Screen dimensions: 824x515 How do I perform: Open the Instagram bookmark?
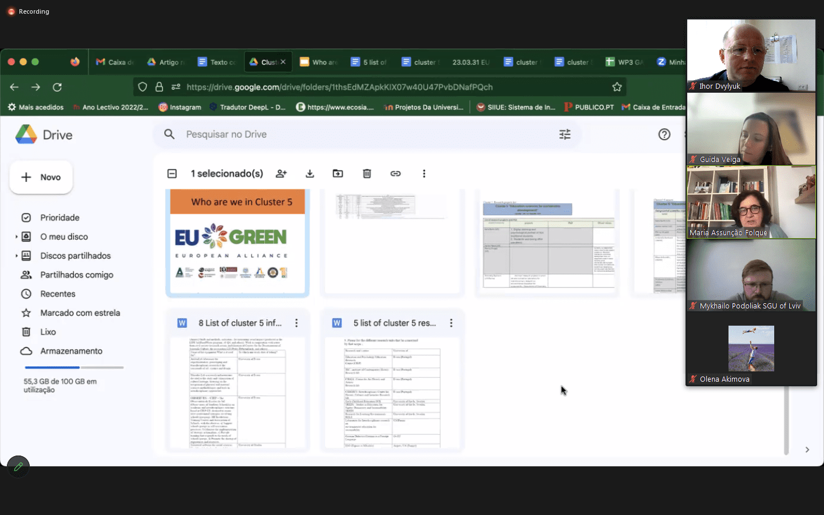[x=180, y=107]
